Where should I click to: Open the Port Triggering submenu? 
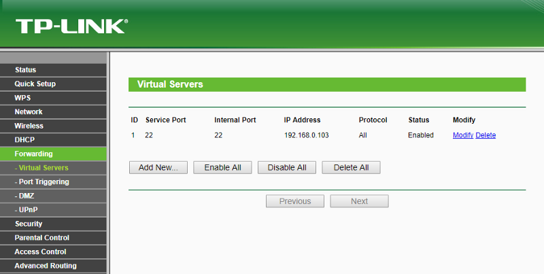tap(53, 182)
